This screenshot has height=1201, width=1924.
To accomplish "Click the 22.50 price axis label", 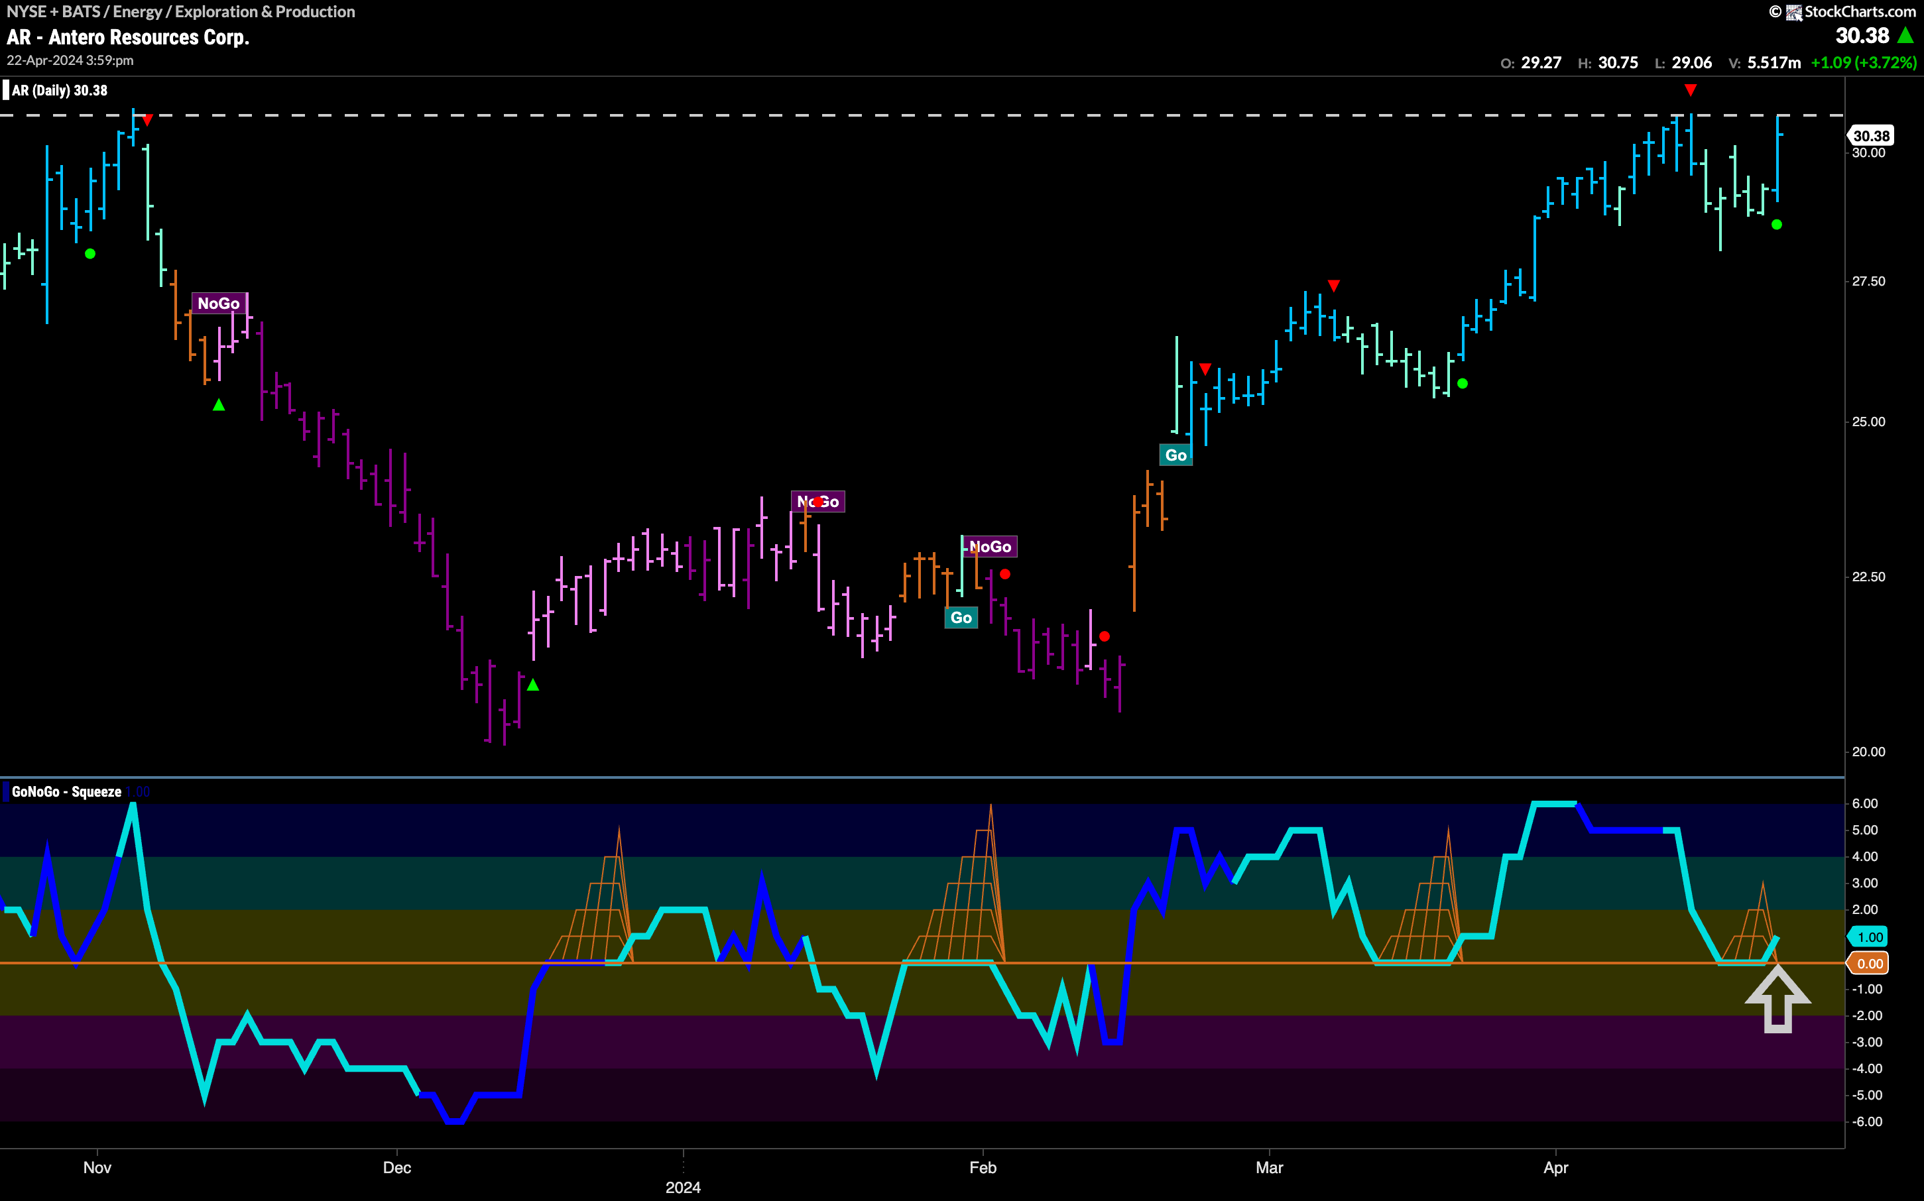I will coord(1868,577).
